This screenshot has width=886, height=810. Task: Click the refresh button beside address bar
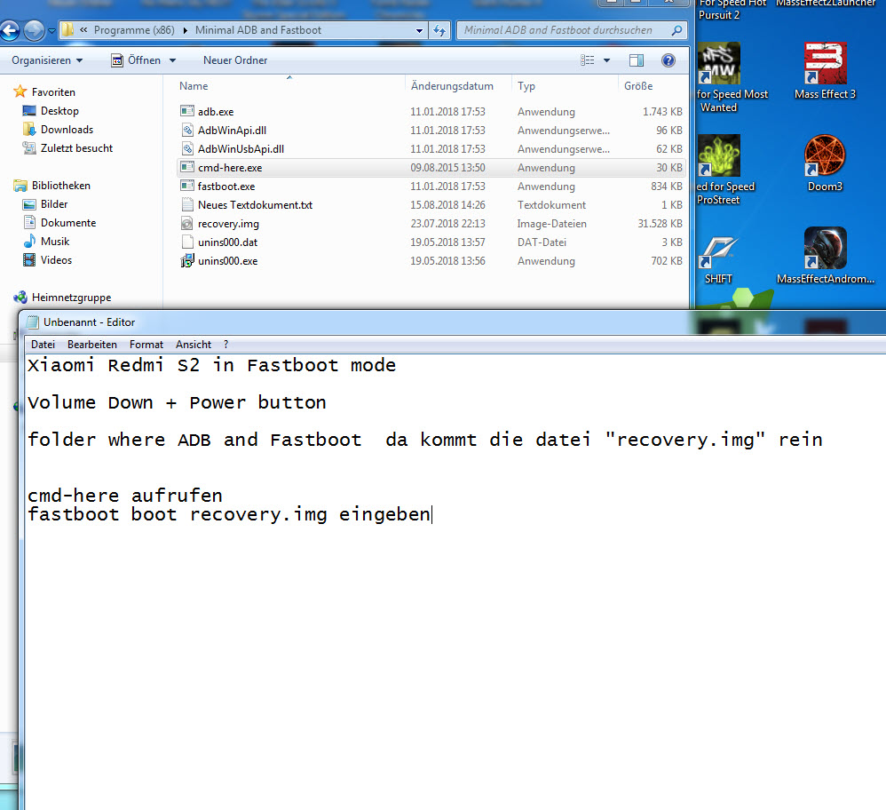(439, 30)
